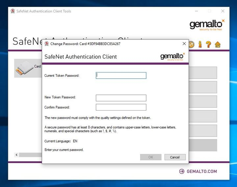Click the left scroll arrow of horizontal scrollbar
The height and width of the screenshot is (187, 237).
(16, 155)
